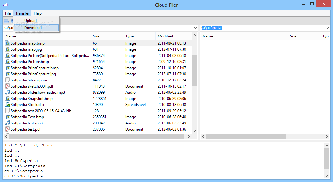
Task: Sort the right pane by Name column
Action: tap(244, 36)
